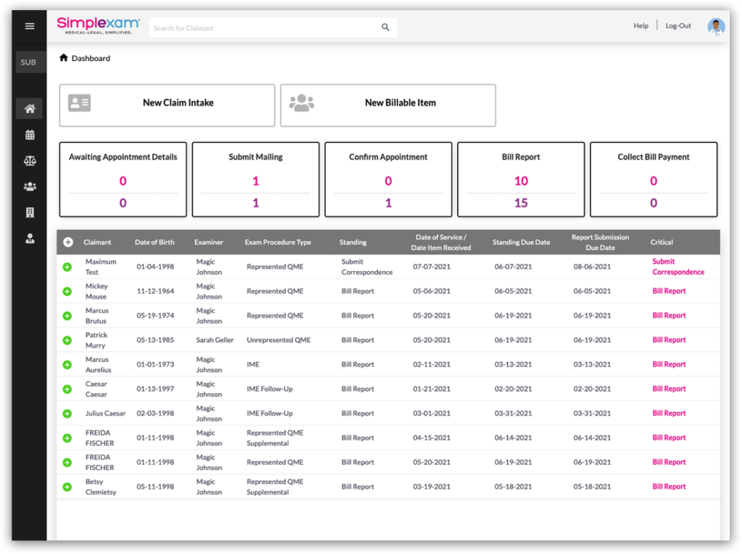Image resolution: width=742 pixels, height=554 pixels.
Task: Click the Bill Report count 10
Action: (521, 181)
